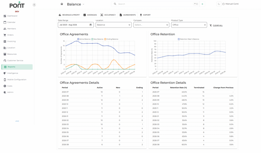The height and width of the screenshot is (153, 261).
Task: Switch to the Occupancy tab
Action: [108, 15]
